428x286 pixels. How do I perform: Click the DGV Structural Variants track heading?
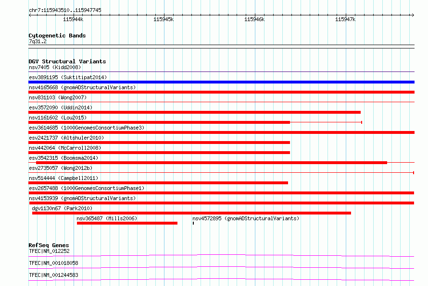tap(67, 61)
